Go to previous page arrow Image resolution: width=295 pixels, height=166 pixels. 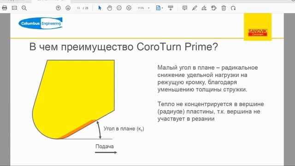point(59,8)
